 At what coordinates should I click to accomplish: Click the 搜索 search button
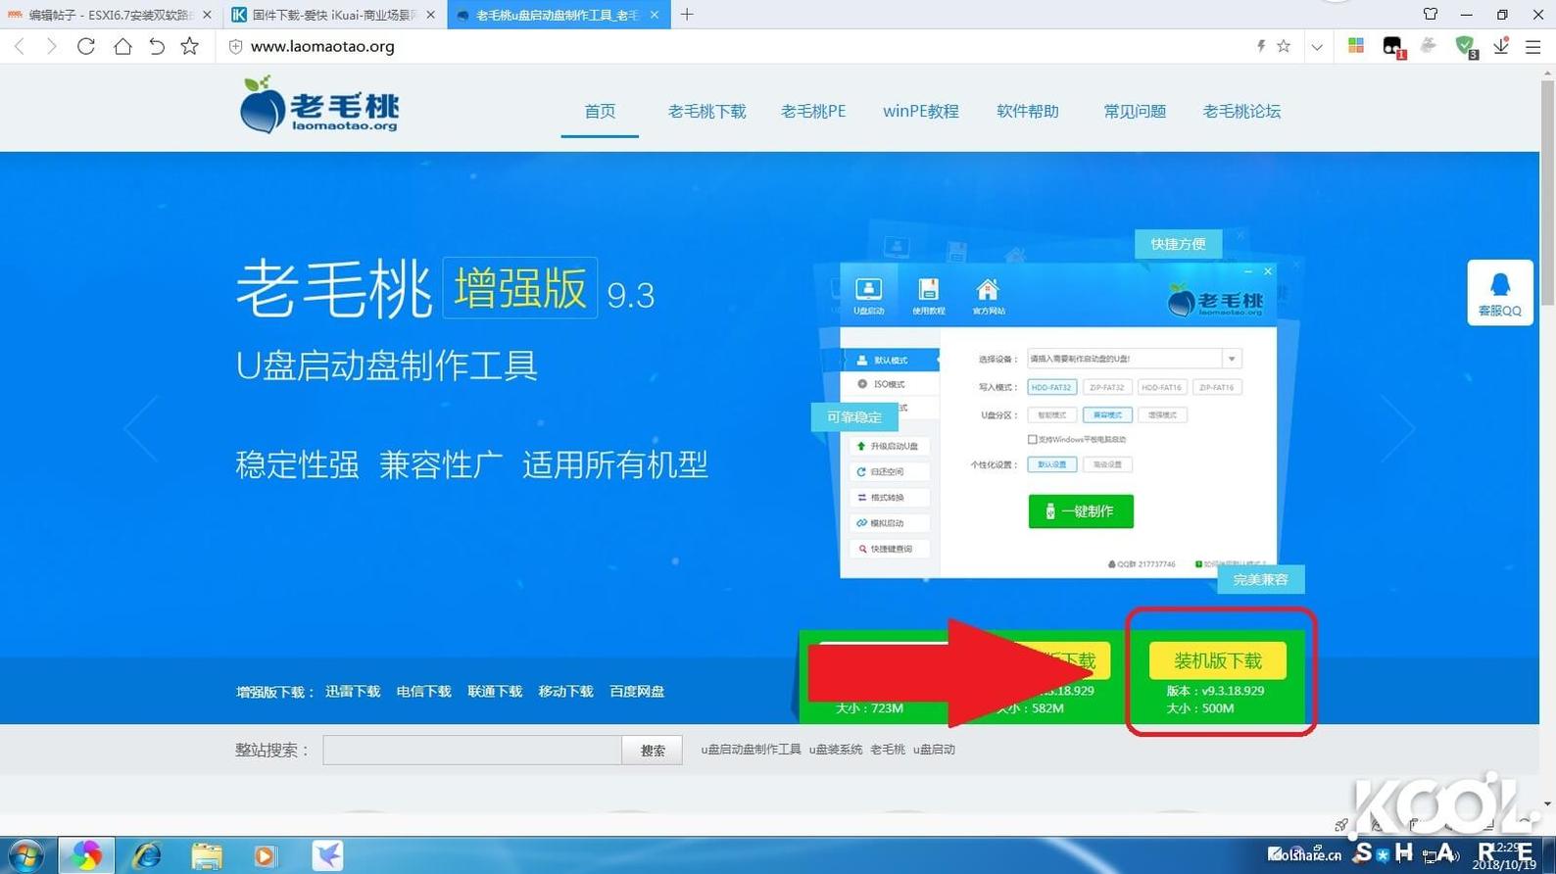(653, 751)
